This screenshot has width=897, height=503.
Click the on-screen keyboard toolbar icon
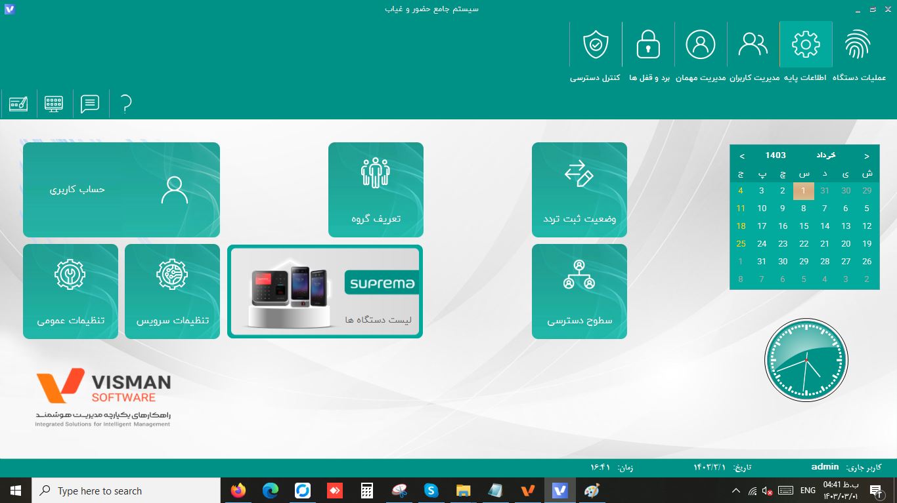point(54,104)
